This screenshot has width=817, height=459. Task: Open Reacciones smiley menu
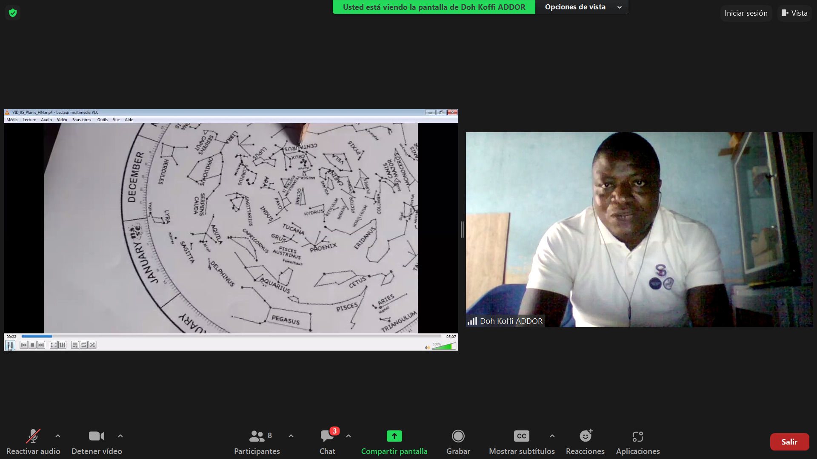click(x=586, y=442)
